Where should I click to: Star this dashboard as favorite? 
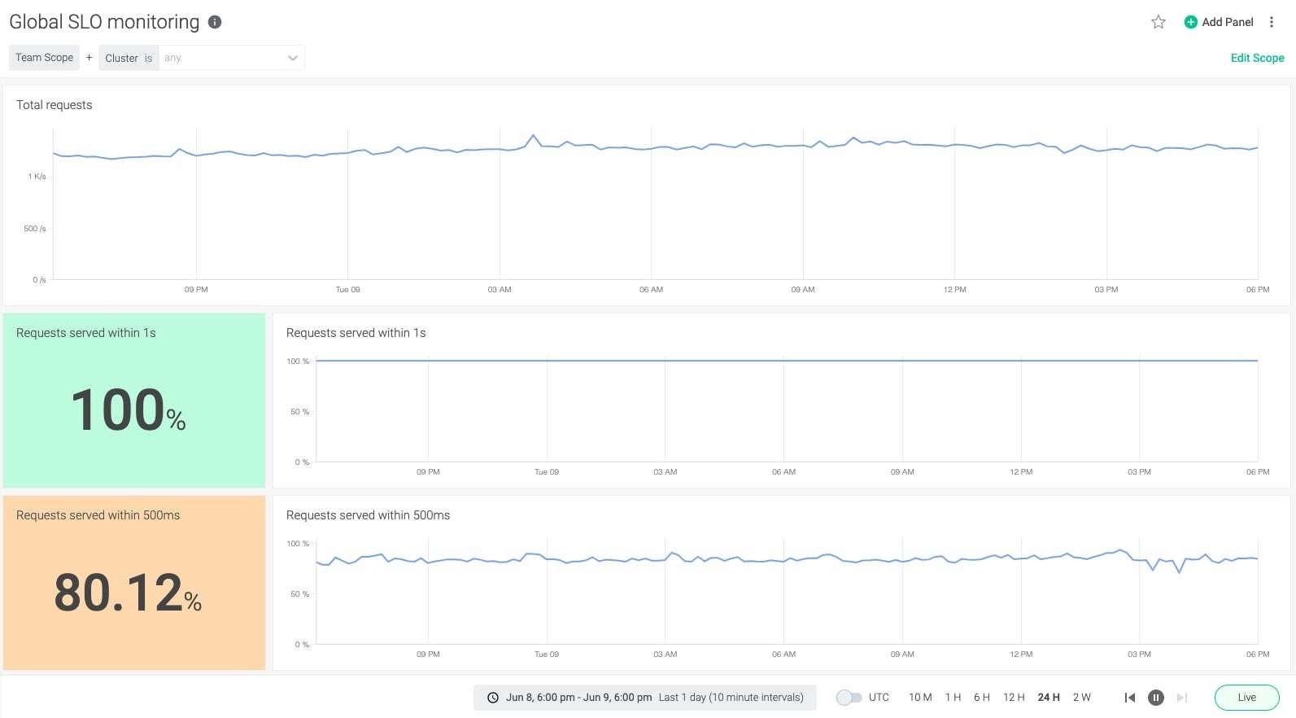pos(1159,22)
